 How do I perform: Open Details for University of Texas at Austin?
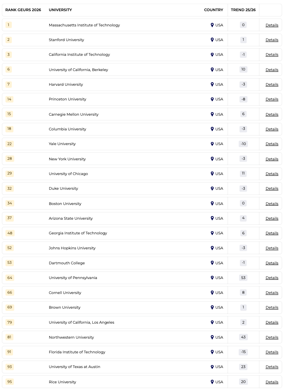click(271, 367)
